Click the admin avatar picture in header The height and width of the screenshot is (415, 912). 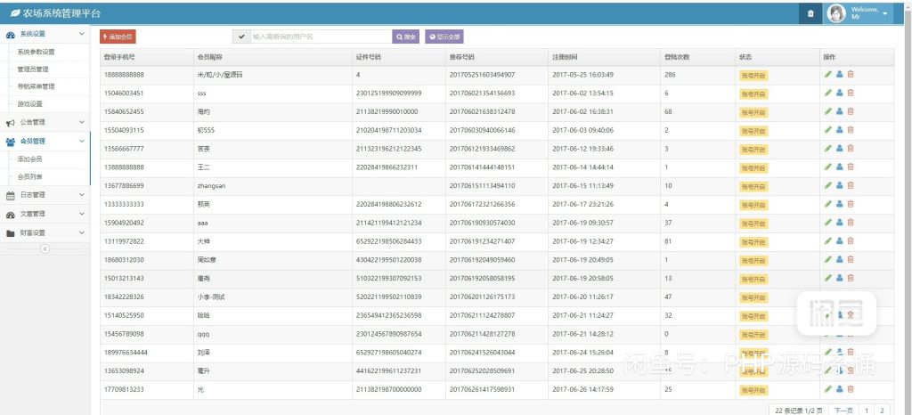pos(837,13)
